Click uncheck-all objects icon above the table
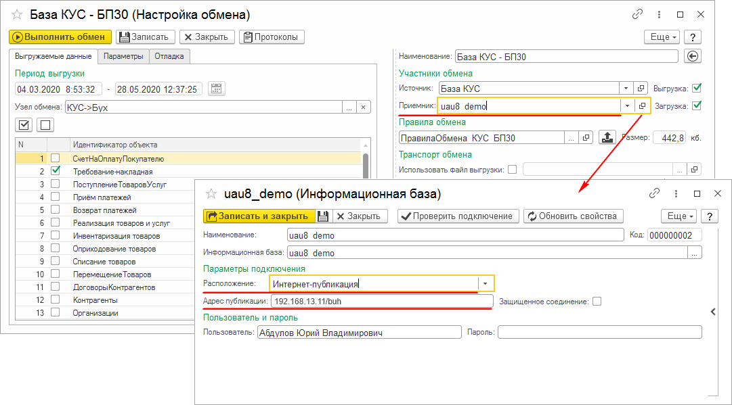This screenshot has height=405, width=732. click(x=45, y=124)
